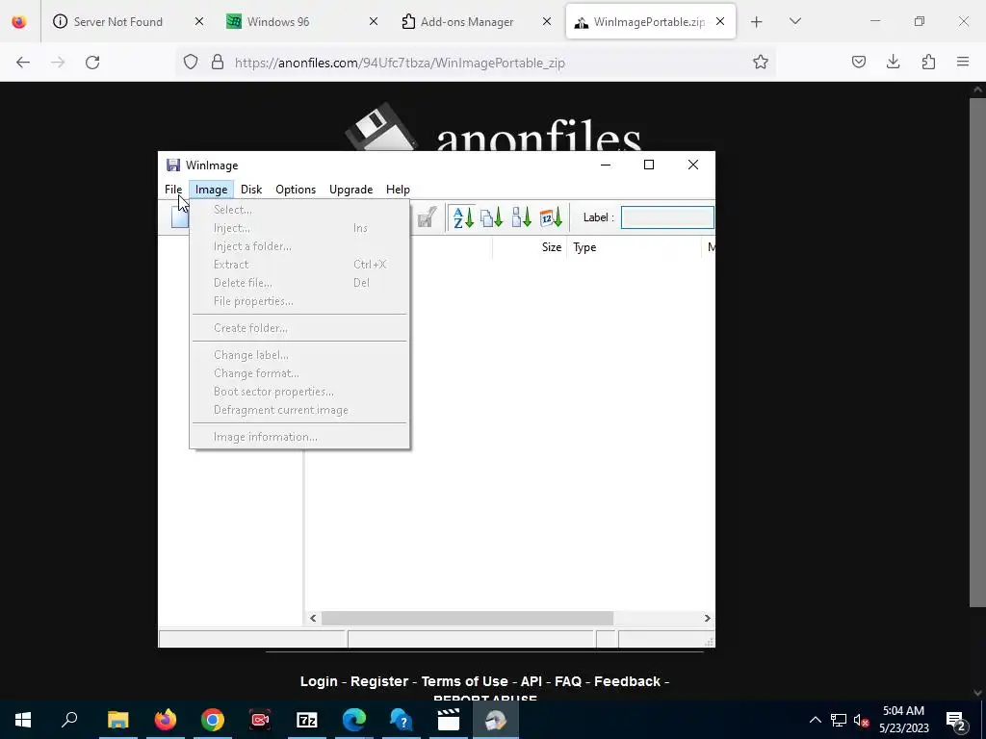Follow the Register link on anonfiles

[379, 681]
